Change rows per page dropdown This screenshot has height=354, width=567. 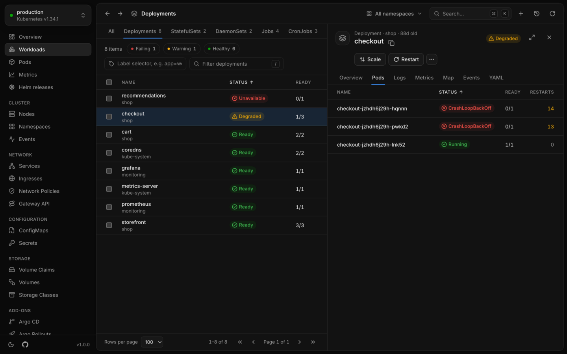(152, 342)
